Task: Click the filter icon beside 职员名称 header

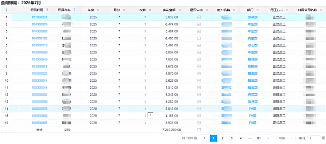Action: coord(75,10)
